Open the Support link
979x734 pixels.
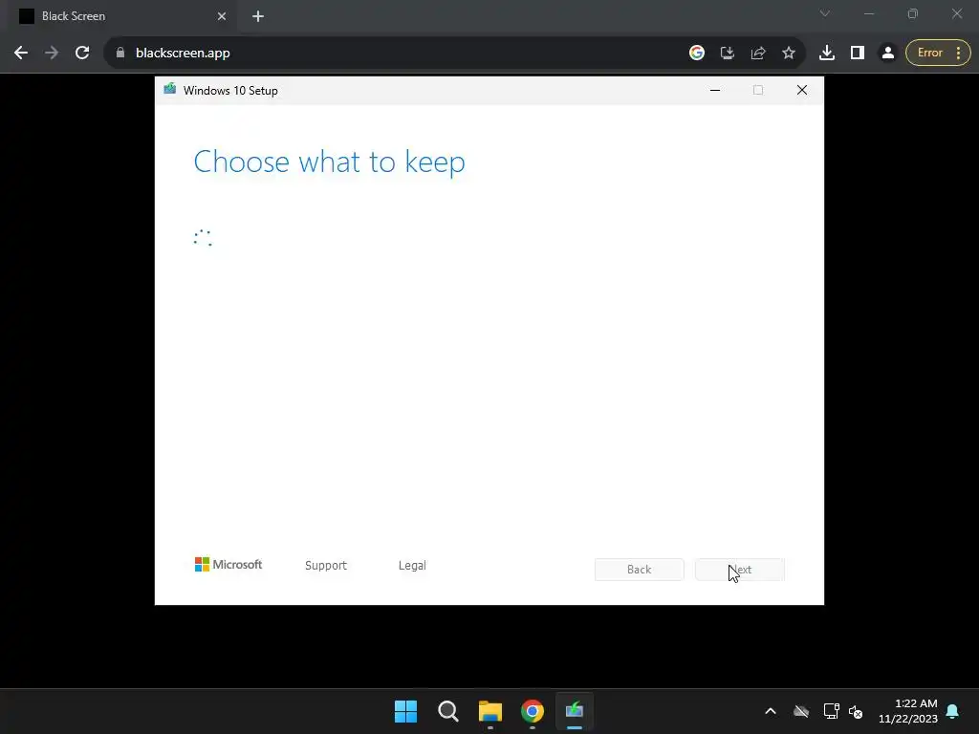tap(326, 566)
